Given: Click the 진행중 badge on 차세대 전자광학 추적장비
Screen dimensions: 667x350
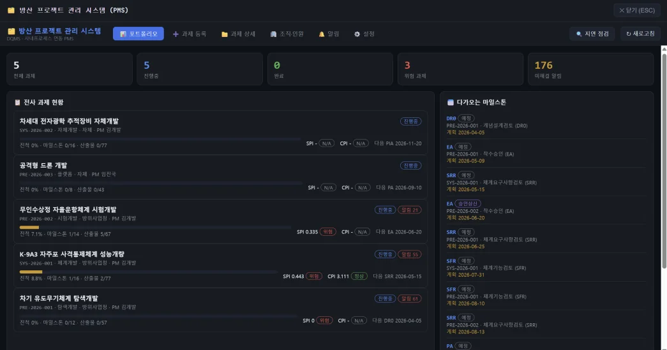Looking at the screenshot, I should (x=410, y=122).
